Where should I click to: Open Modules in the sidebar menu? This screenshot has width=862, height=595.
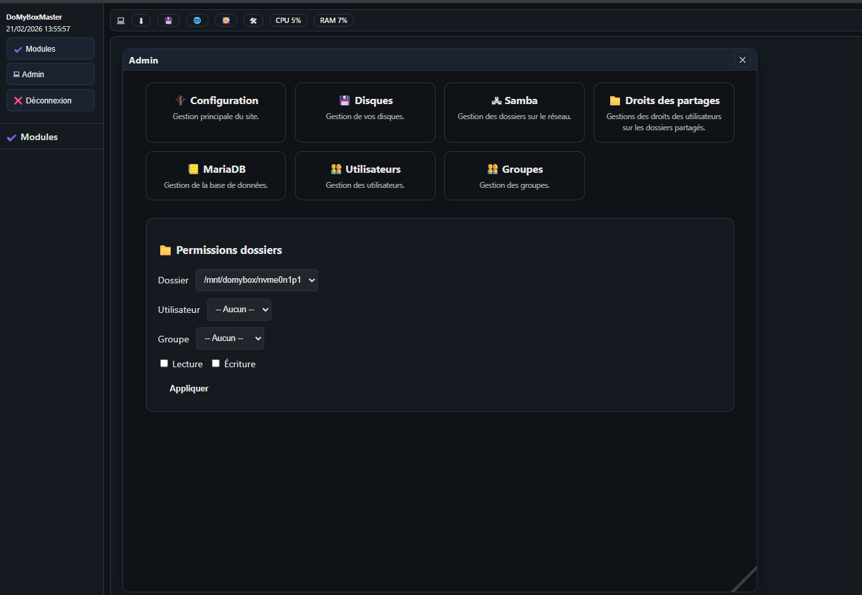coord(50,49)
